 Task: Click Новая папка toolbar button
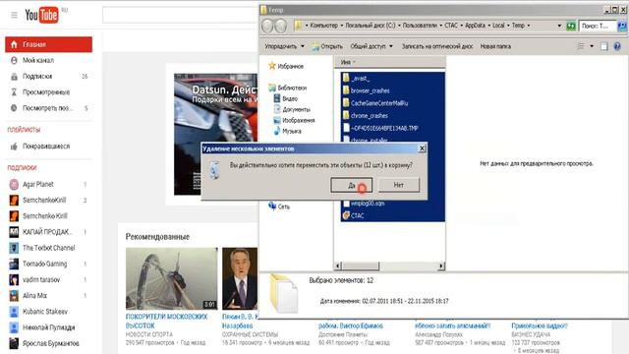tap(495, 46)
